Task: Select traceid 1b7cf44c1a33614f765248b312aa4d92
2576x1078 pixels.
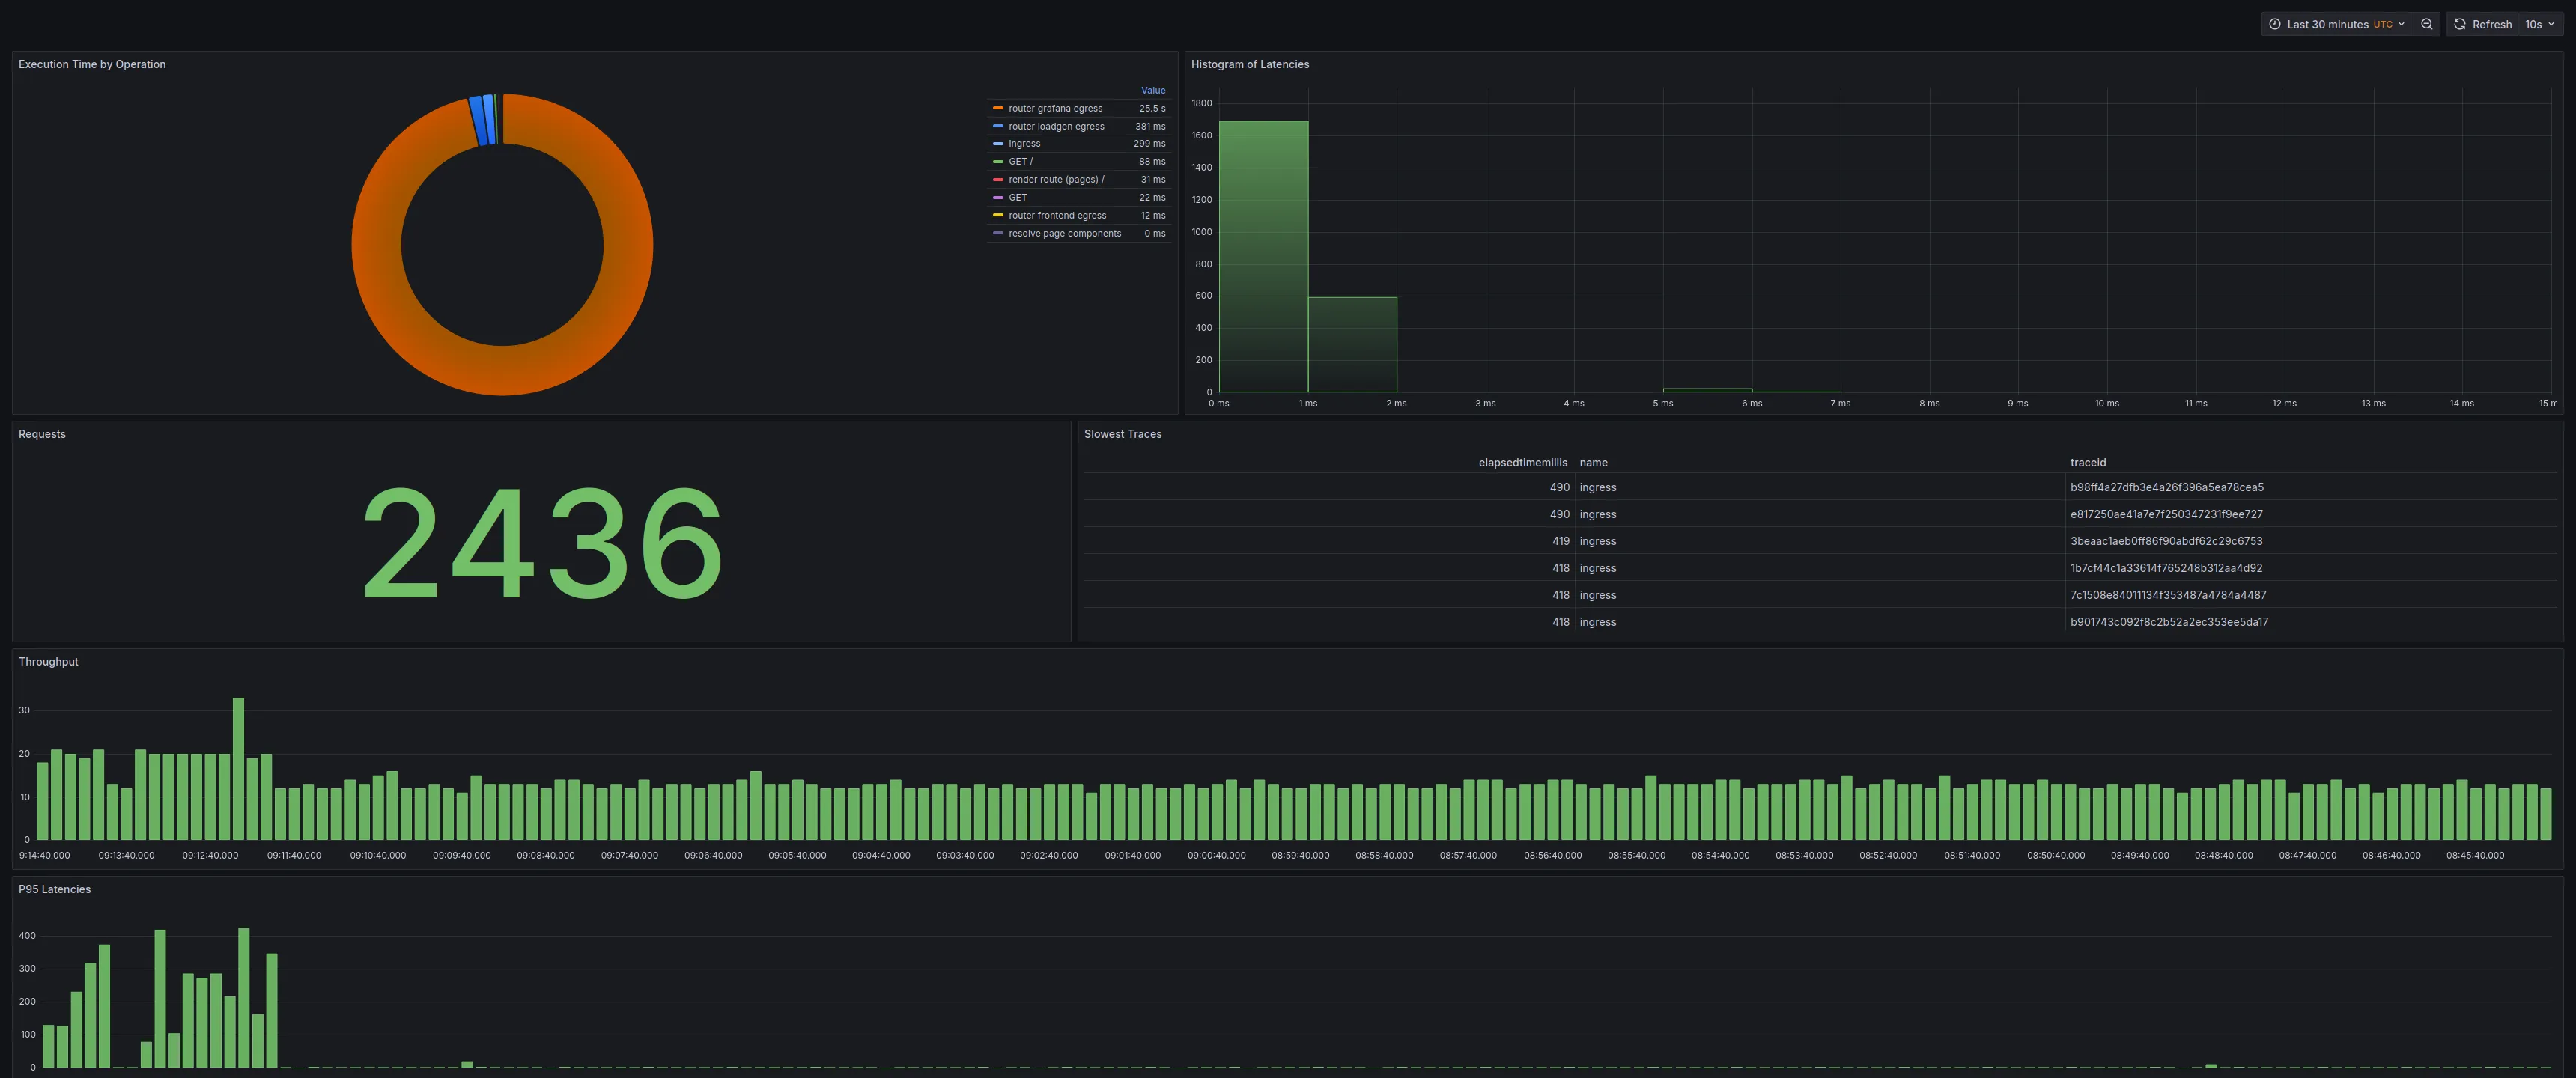Action: coord(2166,568)
